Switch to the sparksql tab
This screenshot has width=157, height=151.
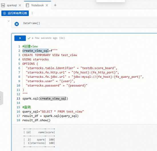(12, 5)
